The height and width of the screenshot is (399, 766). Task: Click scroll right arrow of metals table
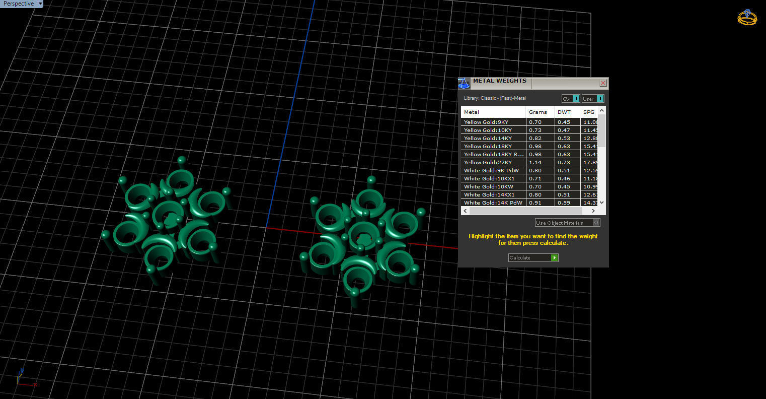point(593,211)
